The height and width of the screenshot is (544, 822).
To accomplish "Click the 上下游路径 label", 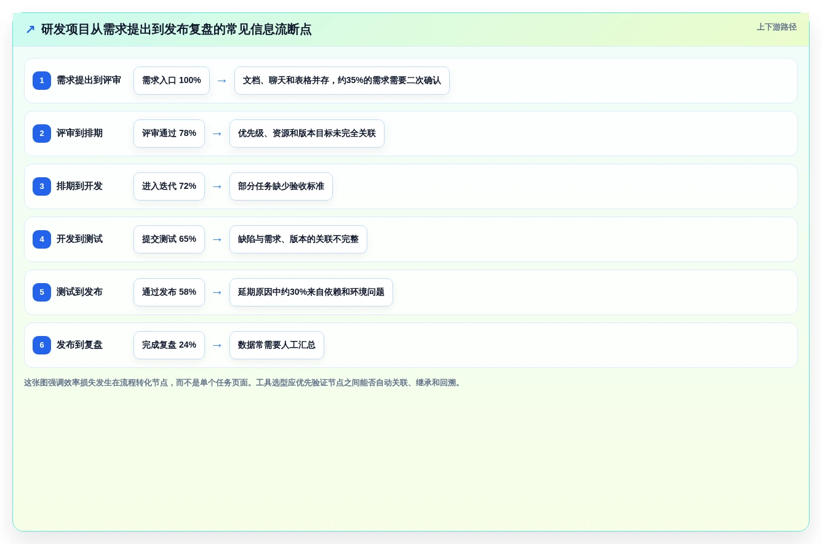I will [x=776, y=27].
